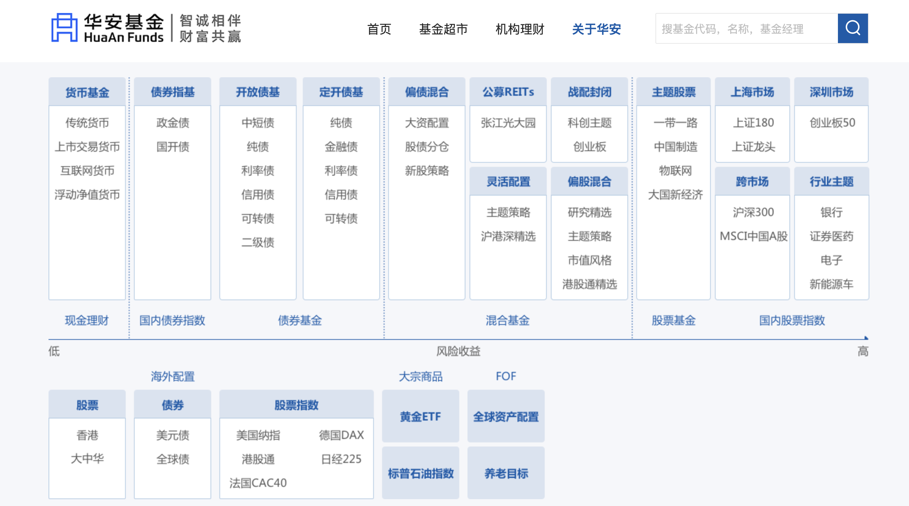Click the 美国纳指 overseas index link

(x=258, y=435)
